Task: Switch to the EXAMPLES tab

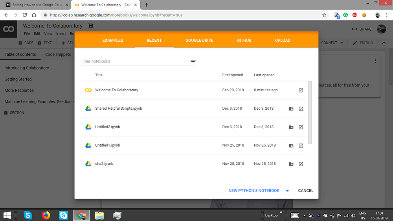Action: [x=113, y=41]
